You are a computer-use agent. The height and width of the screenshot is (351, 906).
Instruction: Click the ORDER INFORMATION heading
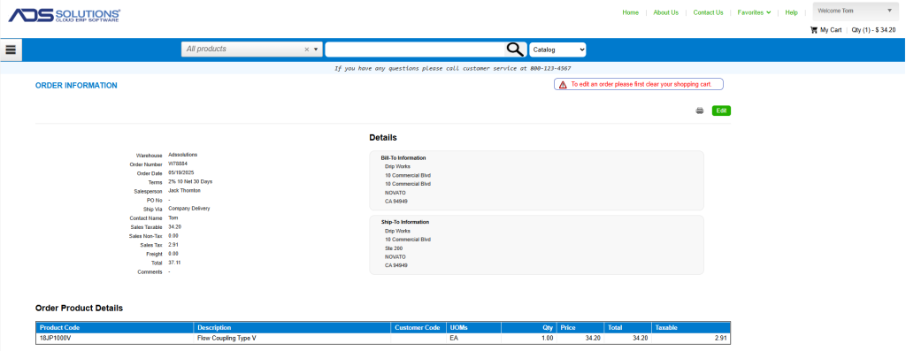pyautogui.click(x=76, y=86)
